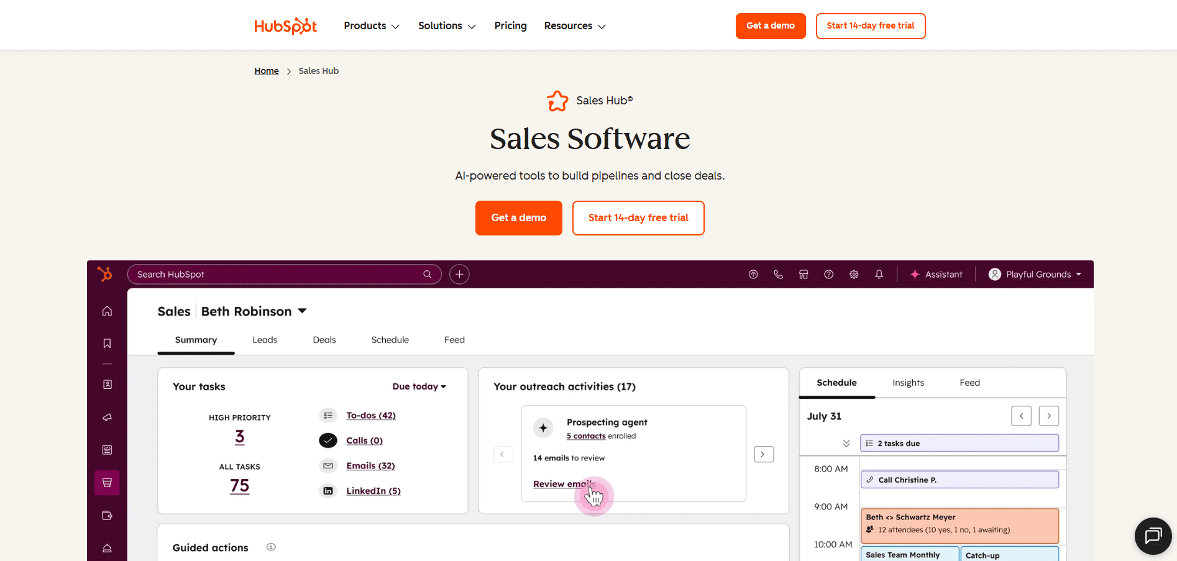
Task: Open the notifications bell icon
Action: click(879, 274)
